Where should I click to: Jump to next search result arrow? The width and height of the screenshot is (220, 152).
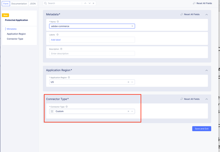[x=89, y=3]
